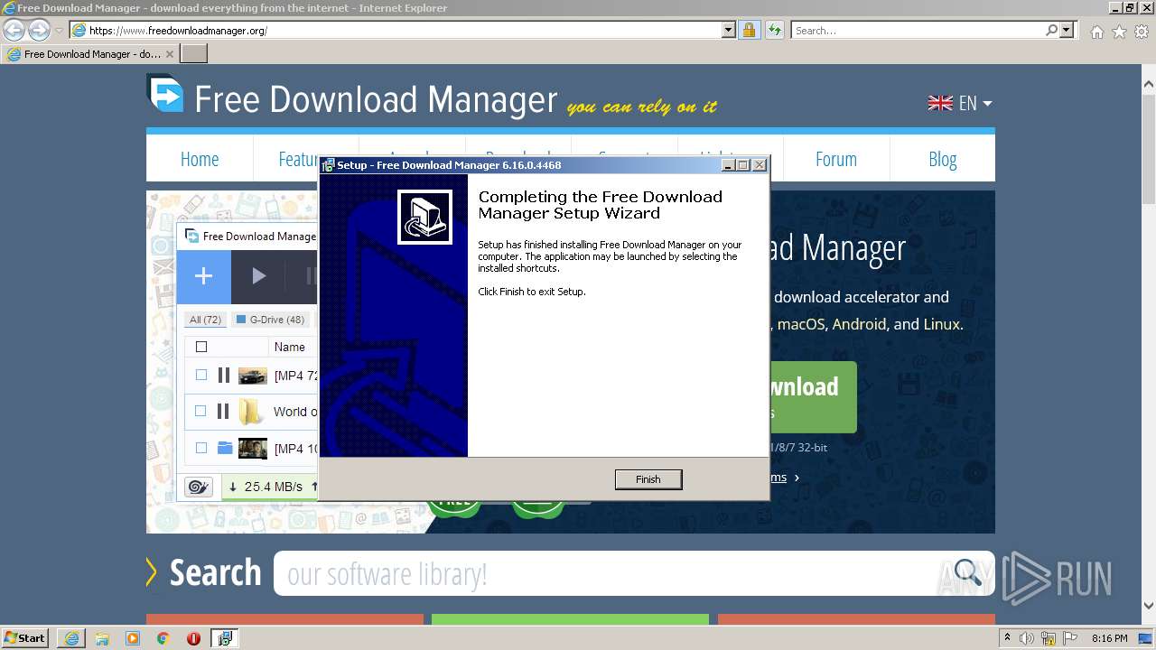Click the 25.4 MB/s download speed indicator
The image size is (1156, 650).
coord(267,487)
